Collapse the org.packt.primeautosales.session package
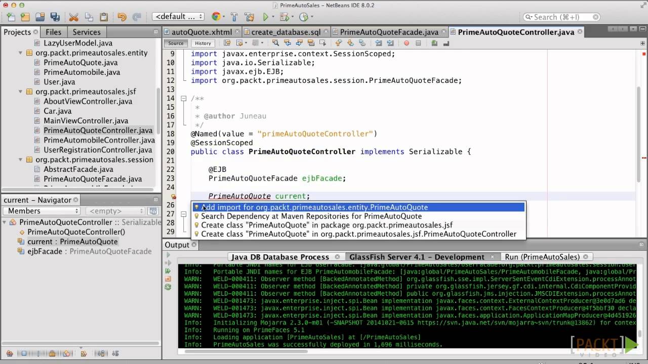The height and width of the screenshot is (364, 648). [x=21, y=160]
